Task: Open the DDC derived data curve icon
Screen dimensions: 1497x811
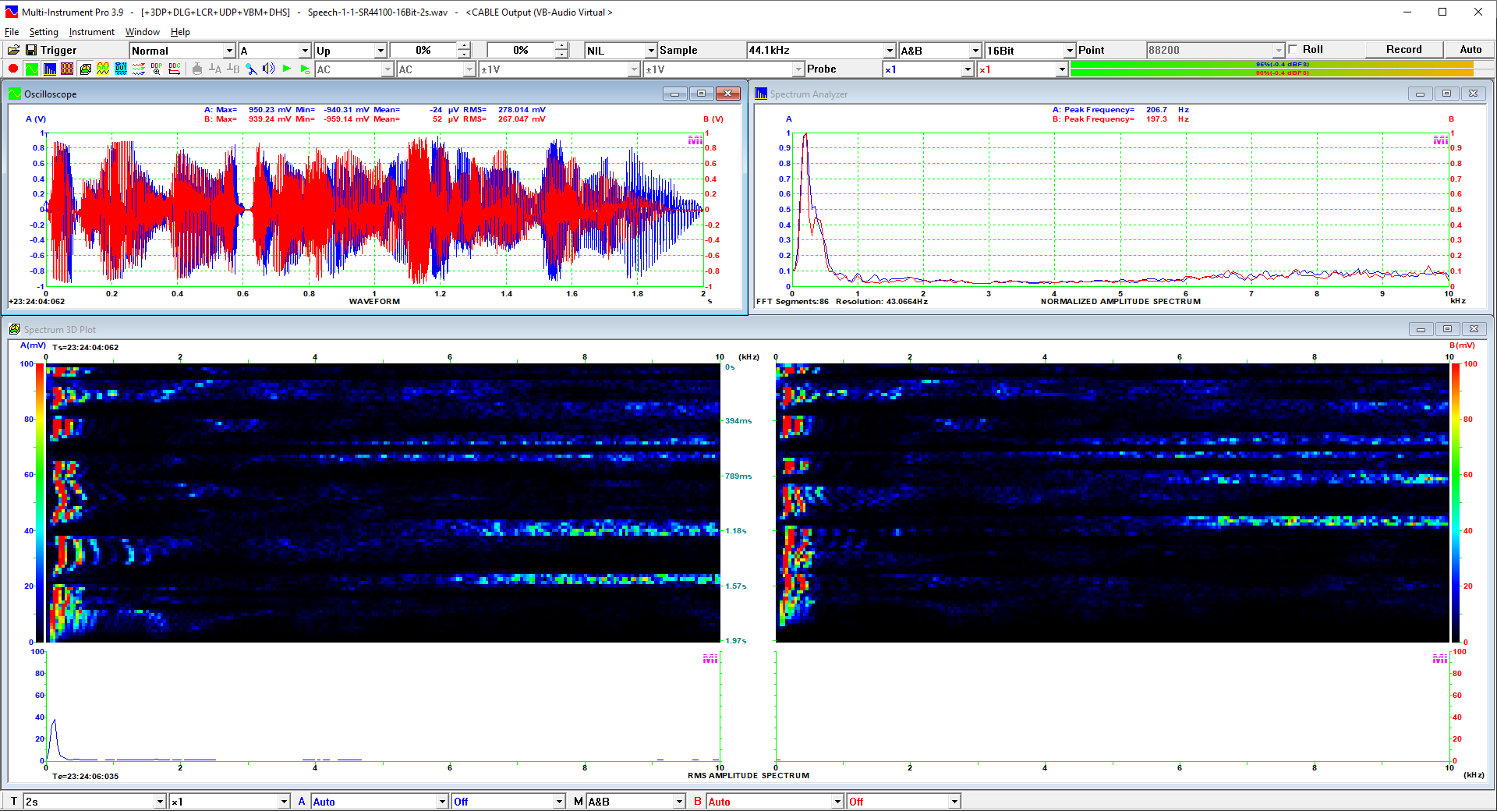Action: [x=175, y=69]
